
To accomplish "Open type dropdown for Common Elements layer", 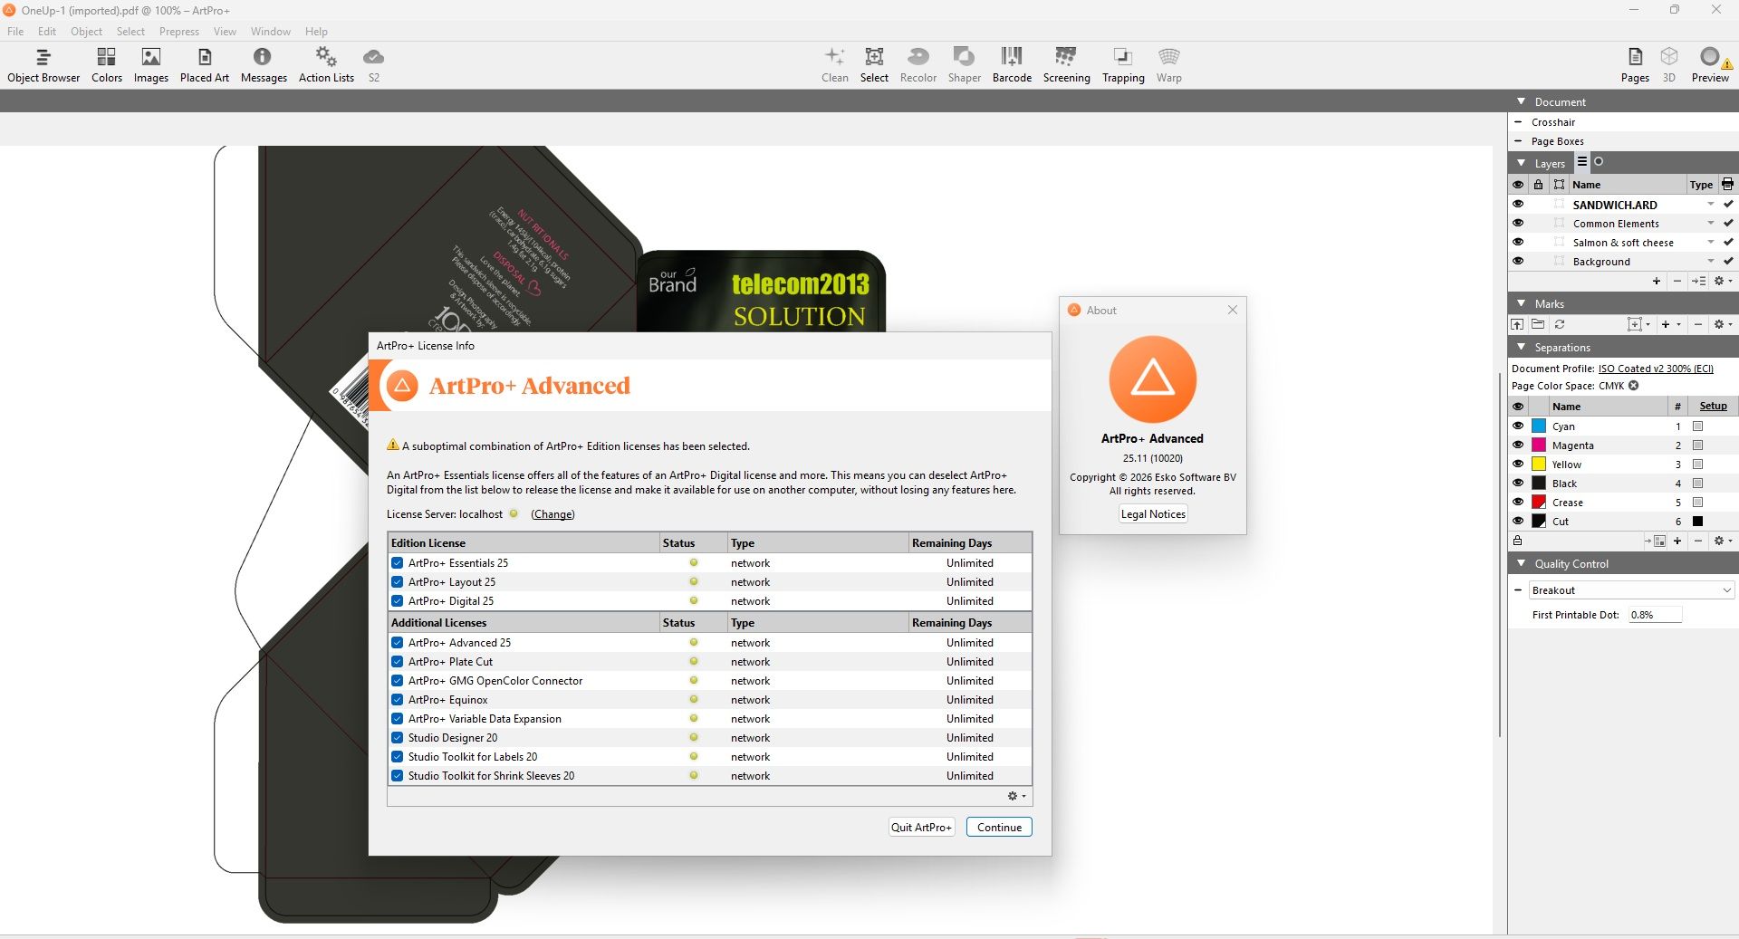I will click(x=1711, y=224).
